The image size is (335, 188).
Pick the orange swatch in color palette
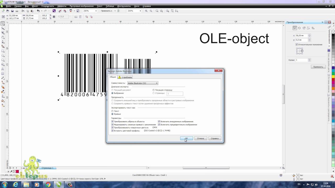[333, 89]
